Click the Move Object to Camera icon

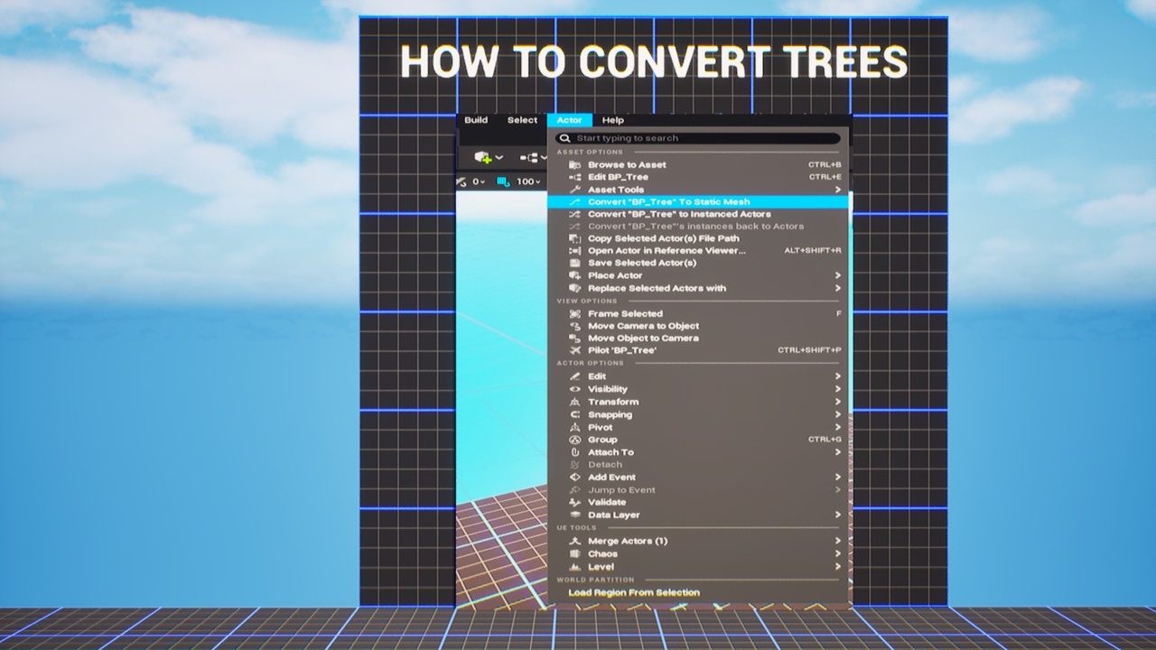point(575,338)
